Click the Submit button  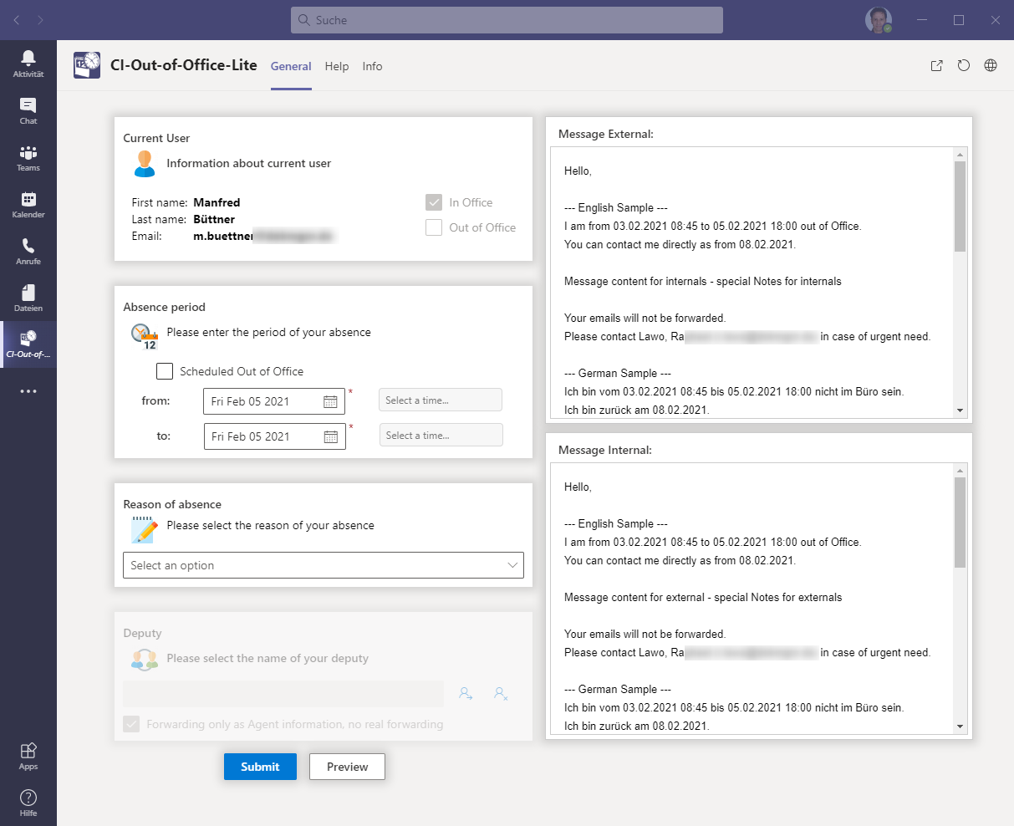click(260, 767)
